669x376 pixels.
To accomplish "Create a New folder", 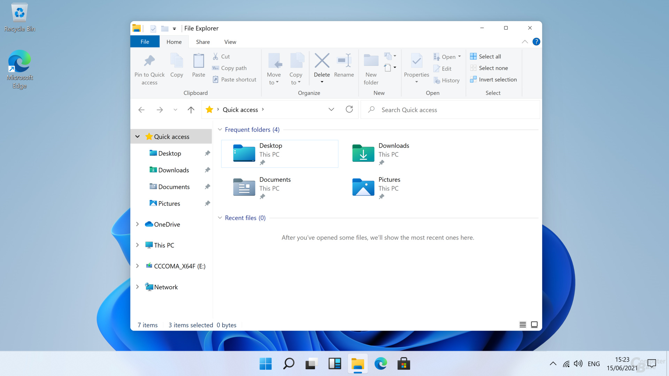I will pyautogui.click(x=371, y=69).
